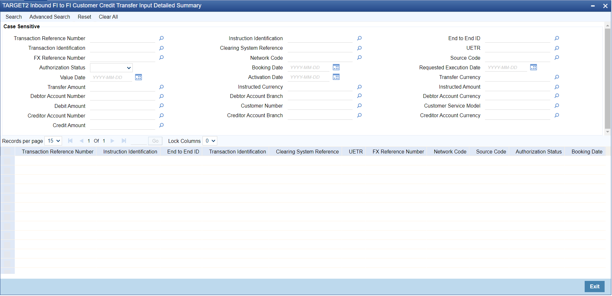The image size is (612, 296).
Task: Open lookup for Clearing System Reference
Action: click(359, 48)
